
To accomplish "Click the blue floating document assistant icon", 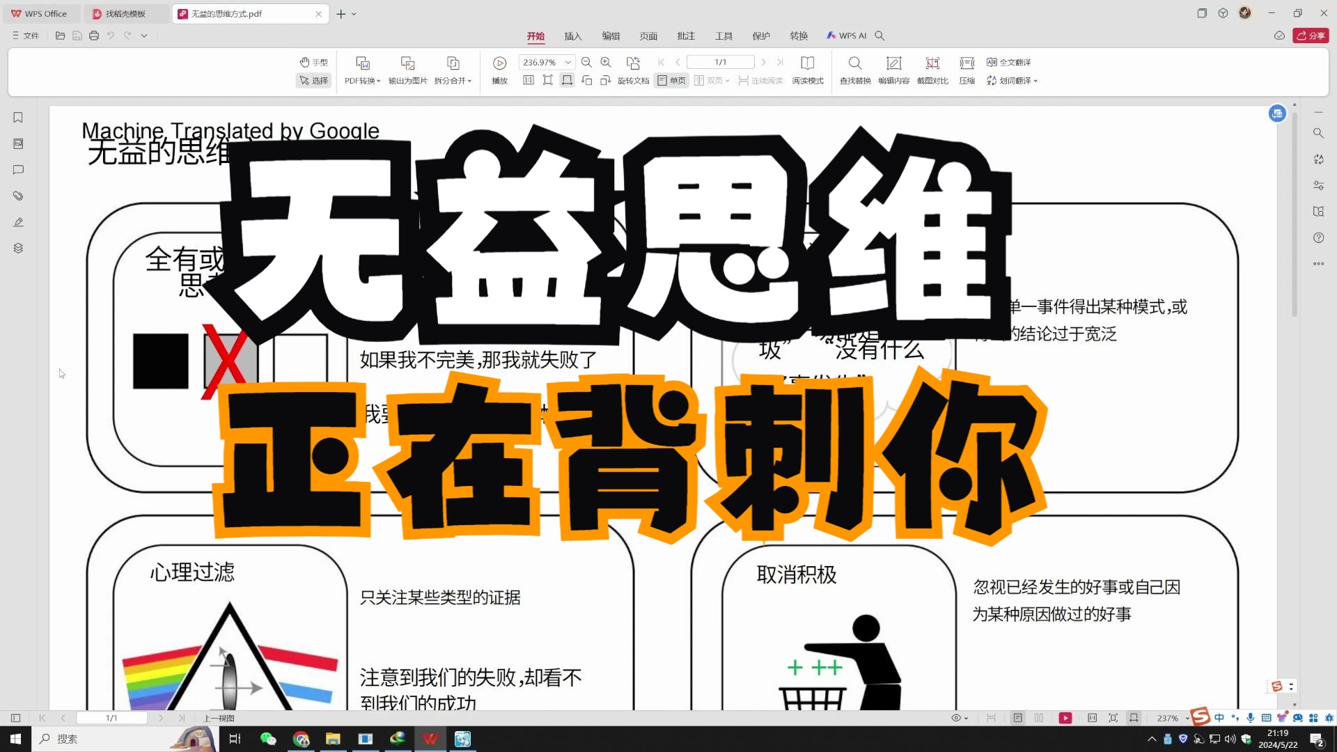I will [1277, 113].
